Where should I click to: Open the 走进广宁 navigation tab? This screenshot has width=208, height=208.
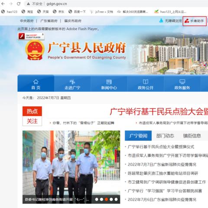tap(72, 84)
